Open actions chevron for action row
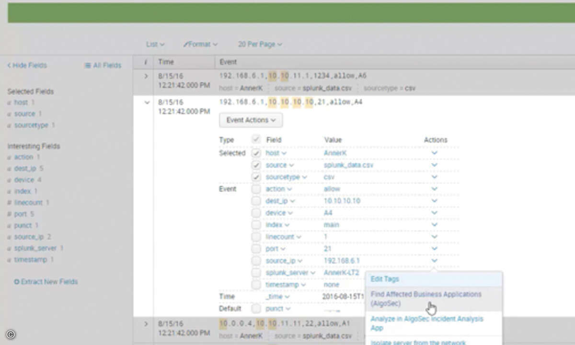 pos(434,189)
